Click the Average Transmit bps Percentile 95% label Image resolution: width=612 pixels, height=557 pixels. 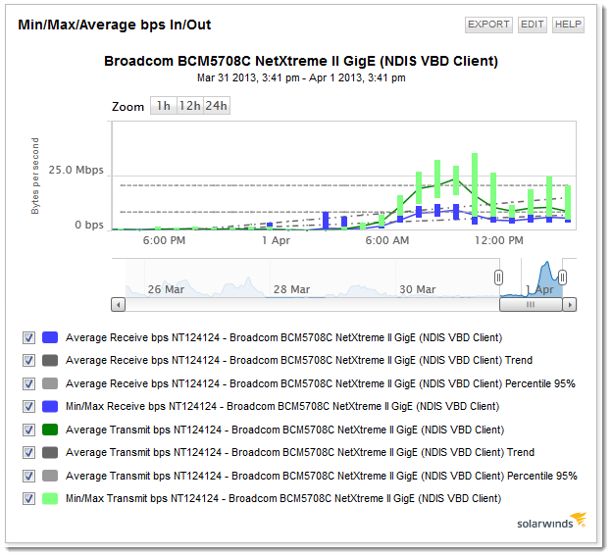pos(322,476)
